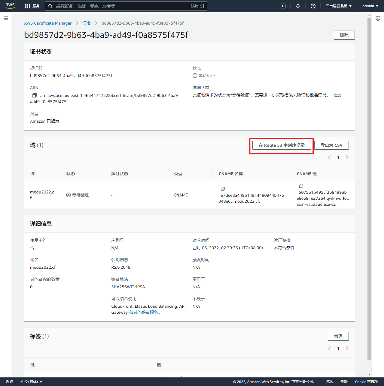The width and height of the screenshot is (384, 386).
Task: Copy the CNAME name value
Action: click(223, 189)
